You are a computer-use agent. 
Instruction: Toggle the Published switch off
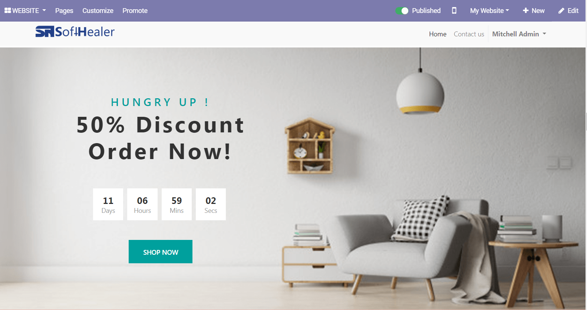click(402, 11)
